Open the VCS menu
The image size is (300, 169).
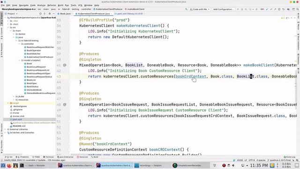pos(80,5)
